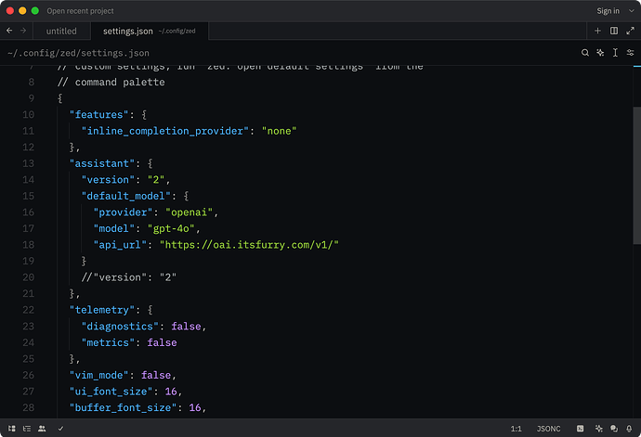Click line number 22 in gutter

[x=28, y=310]
